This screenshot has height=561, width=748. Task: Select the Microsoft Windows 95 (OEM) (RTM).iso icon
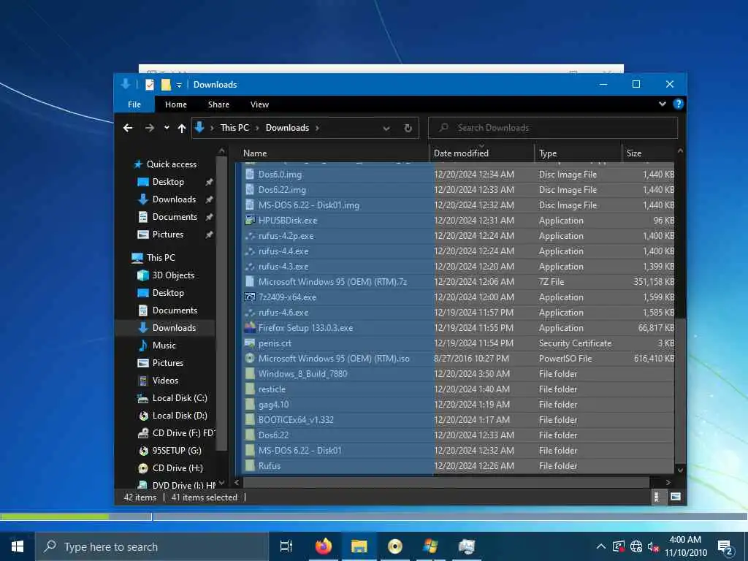click(x=250, y=358)
